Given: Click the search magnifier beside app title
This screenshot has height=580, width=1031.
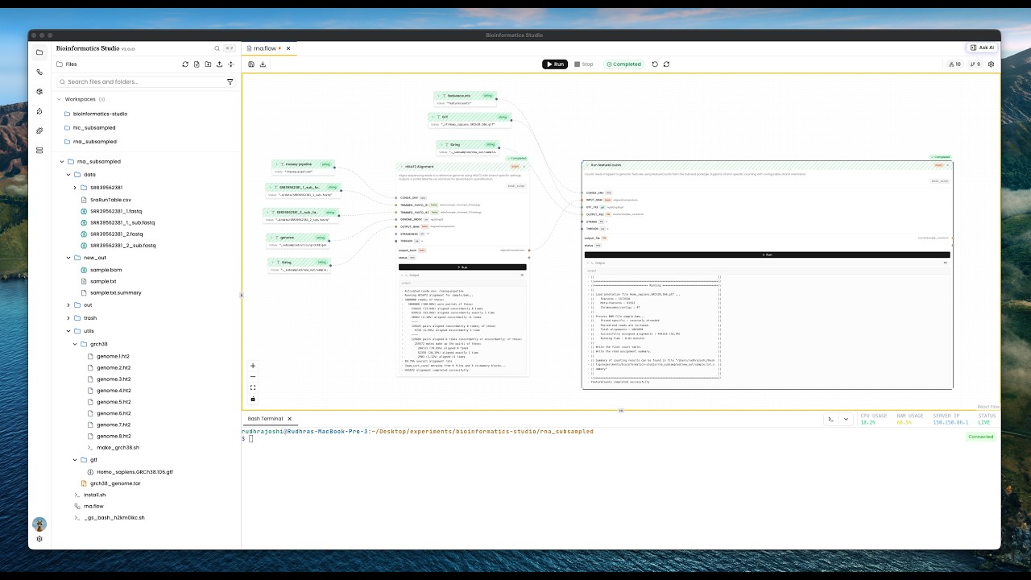Looking at the screenshot, I should [x=217, y=48].
